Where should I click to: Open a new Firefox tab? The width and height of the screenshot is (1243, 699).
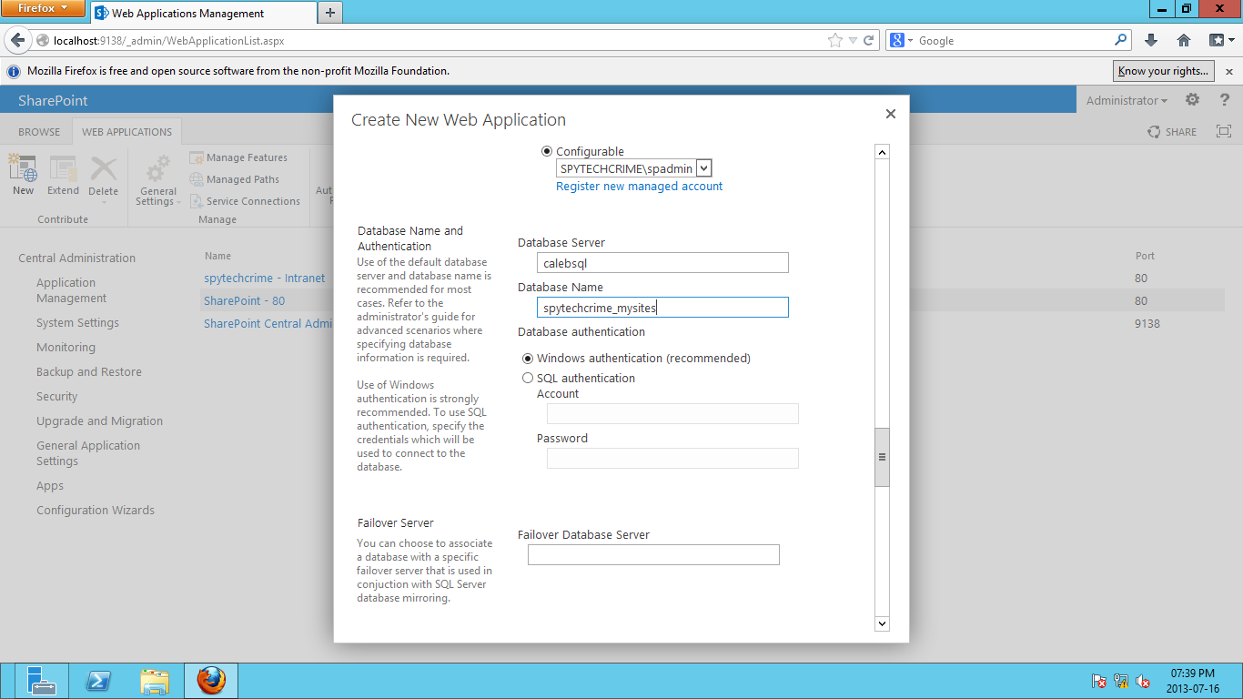coord(329,13)
